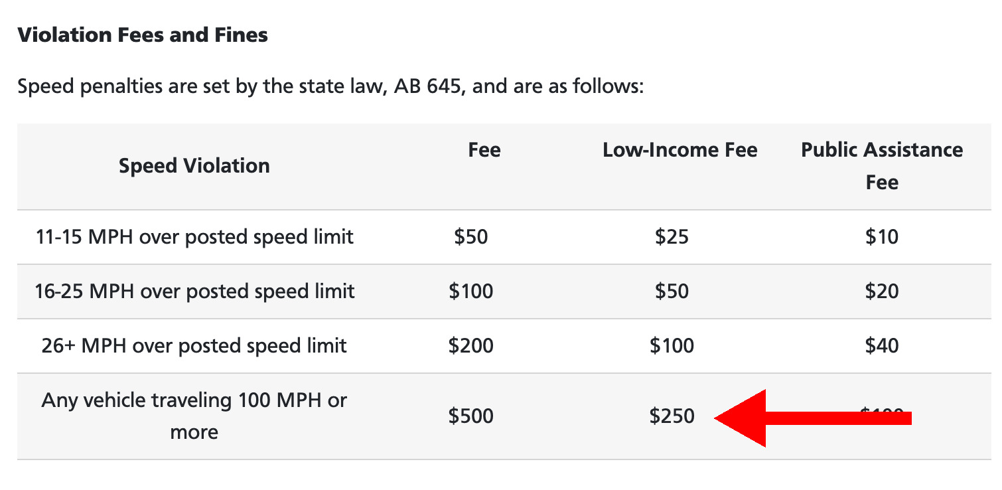
Task: Select the $250 low-income fee value
Action: coord(672,416)
